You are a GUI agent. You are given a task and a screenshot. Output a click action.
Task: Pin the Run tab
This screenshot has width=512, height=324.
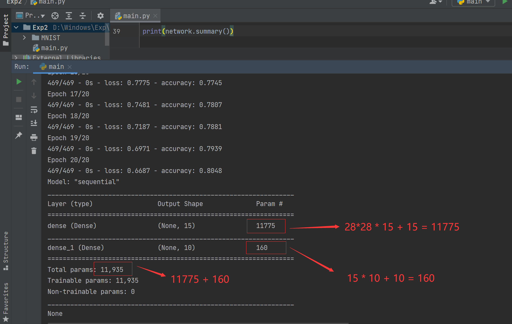pyautogui.click(x=19, y=135)
